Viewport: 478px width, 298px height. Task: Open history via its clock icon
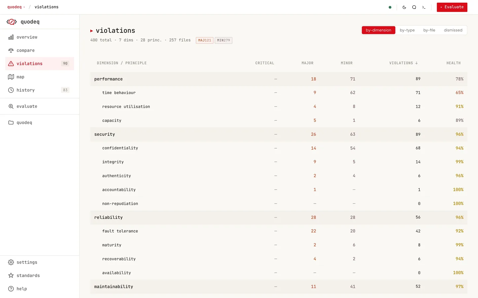(11, 90)
